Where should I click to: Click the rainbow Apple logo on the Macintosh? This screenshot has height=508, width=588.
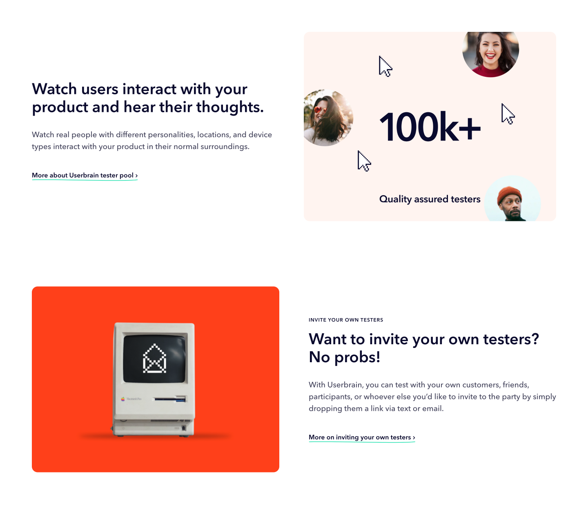(x=122, y=399)
